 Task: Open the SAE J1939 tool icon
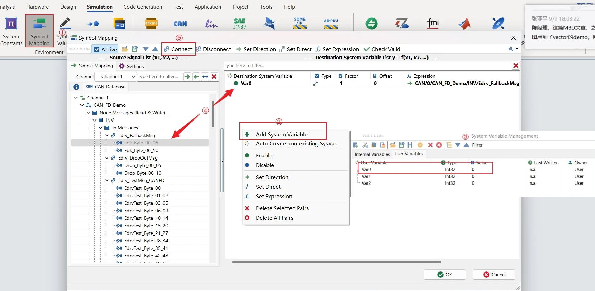pos(239,24)
